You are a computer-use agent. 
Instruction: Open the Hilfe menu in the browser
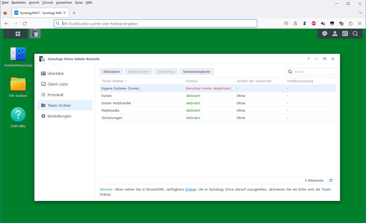pyautogui.click(x=89, y=3)
